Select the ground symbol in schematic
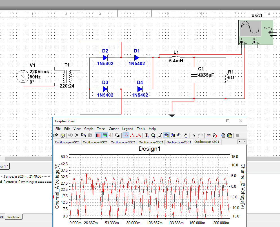This screenshot has width=280, height=227. pyautogui.click(x=172, y=114)
